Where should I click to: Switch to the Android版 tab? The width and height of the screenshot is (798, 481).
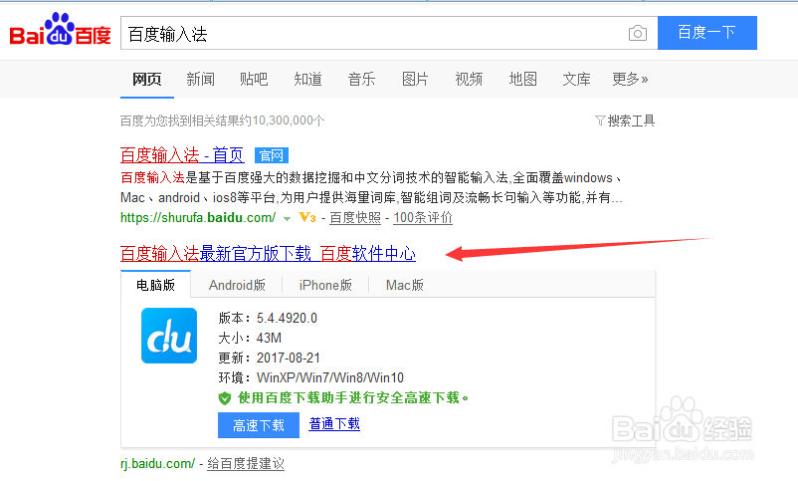point(237,285)
